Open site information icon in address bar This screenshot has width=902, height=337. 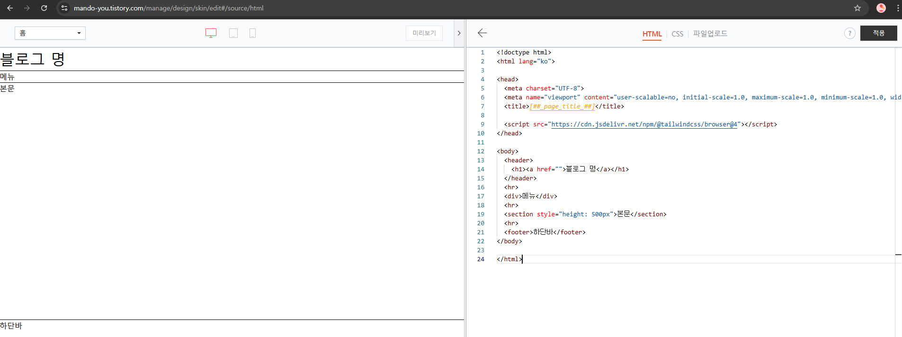(64, 8)
